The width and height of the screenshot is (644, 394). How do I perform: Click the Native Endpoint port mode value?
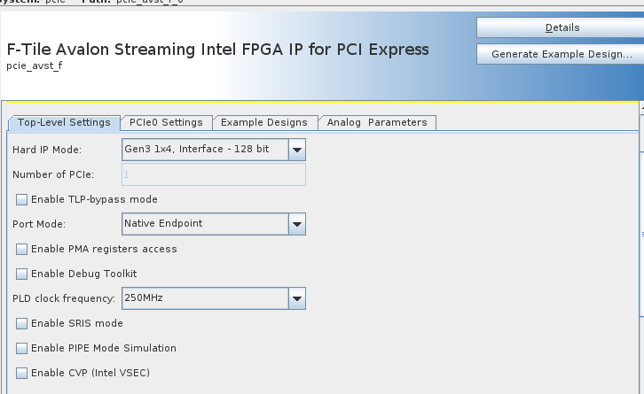click(204, 224)
